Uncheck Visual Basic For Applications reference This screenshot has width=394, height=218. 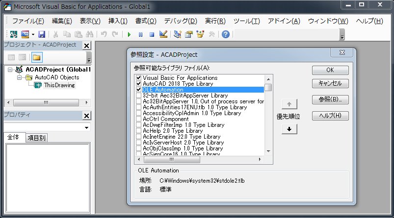pyautogui.click(x=138, y=78)
